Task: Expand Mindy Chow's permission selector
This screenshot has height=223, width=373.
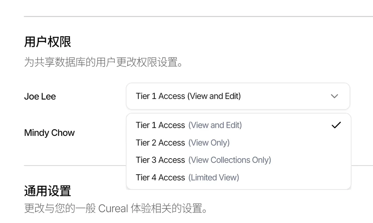Action: (238, 133)
